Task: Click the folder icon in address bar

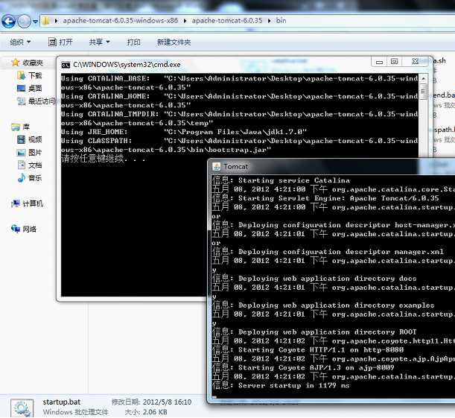Action: 45,21
